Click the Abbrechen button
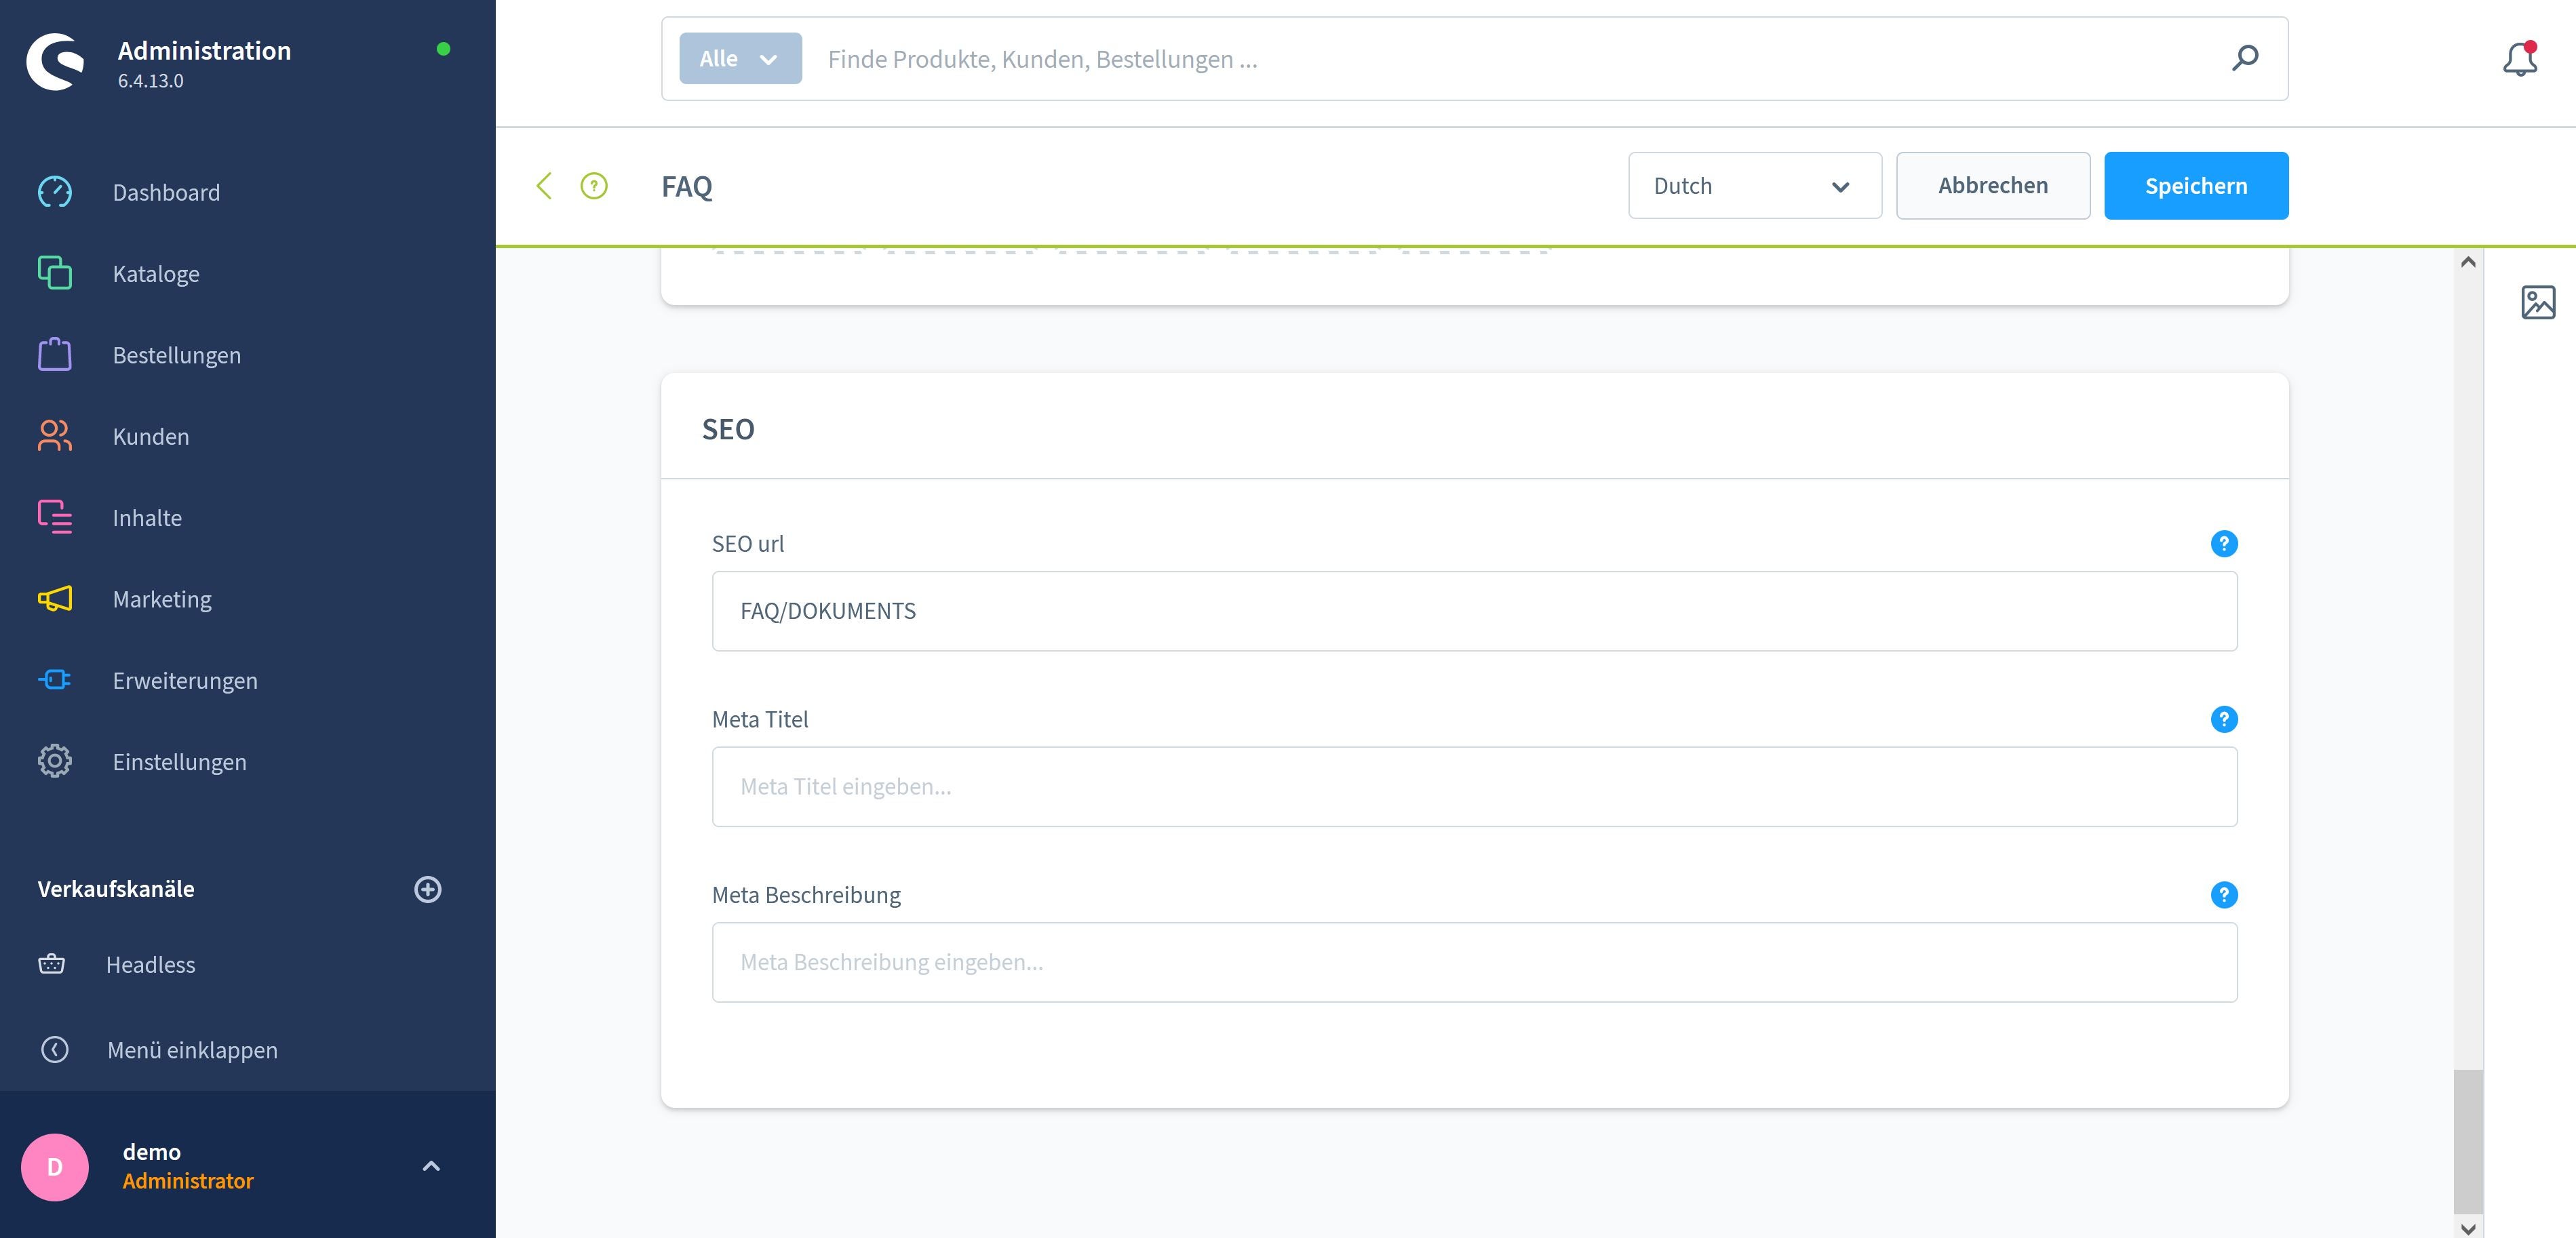2576x1238 pixels. tap(1992, 186)
